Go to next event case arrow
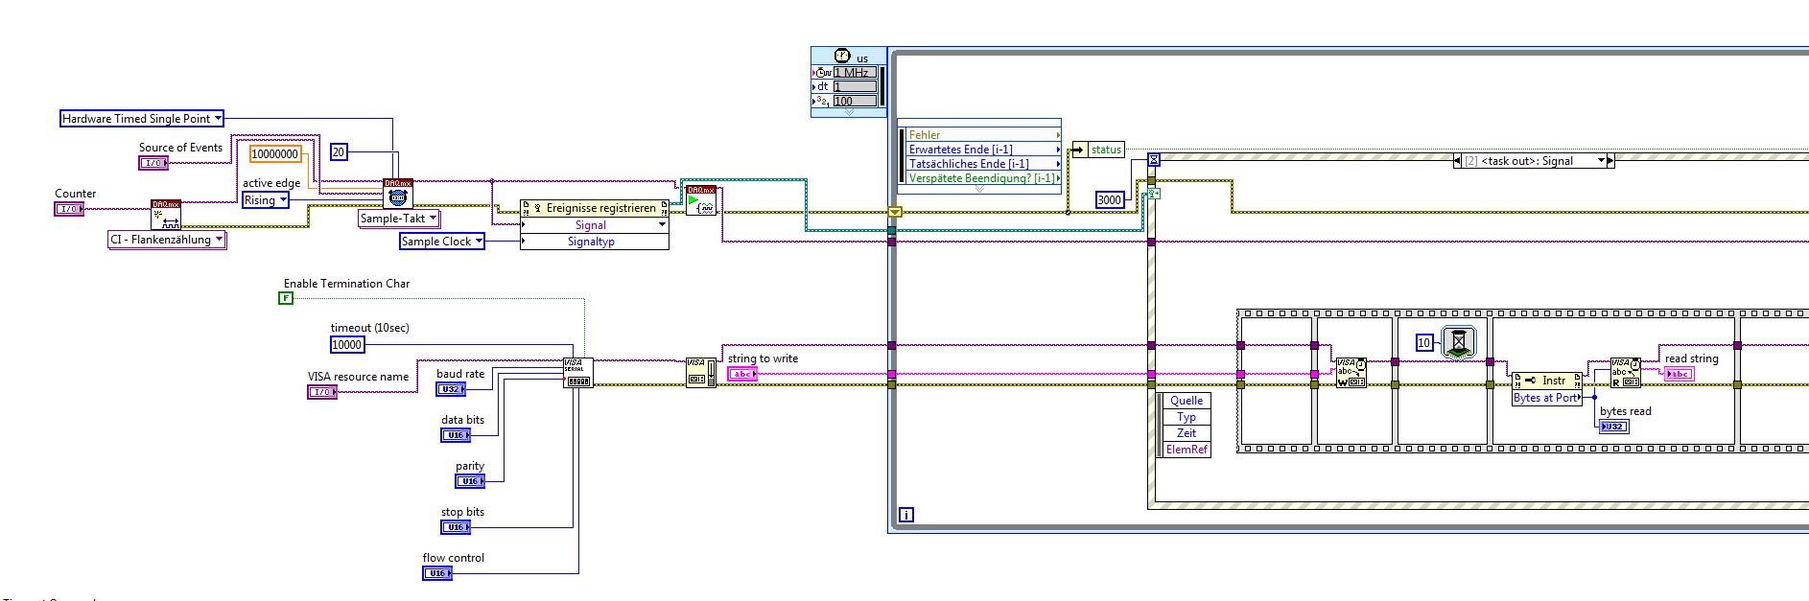The height and width of the screenshot is (601, 1809). (x=1610, y=161)
